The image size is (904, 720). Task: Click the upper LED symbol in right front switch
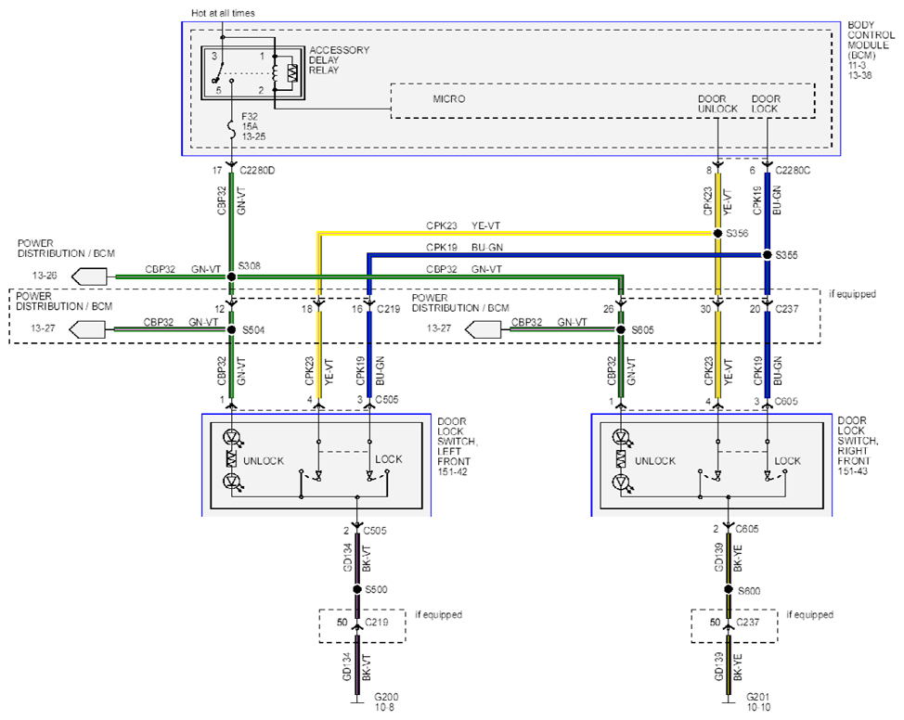622,438
